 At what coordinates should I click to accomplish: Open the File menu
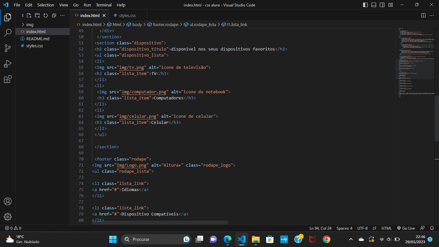(x=17, y=5)
